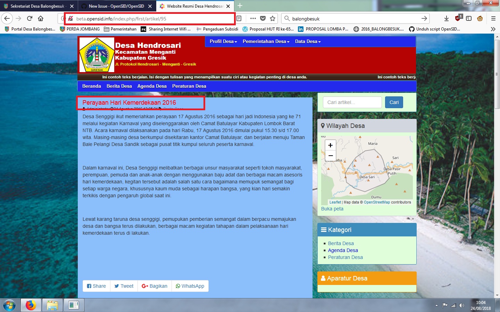Open the Firefox sidebar panel icon
Viewport: 500px width, 312px height.
tap(469, 18)
